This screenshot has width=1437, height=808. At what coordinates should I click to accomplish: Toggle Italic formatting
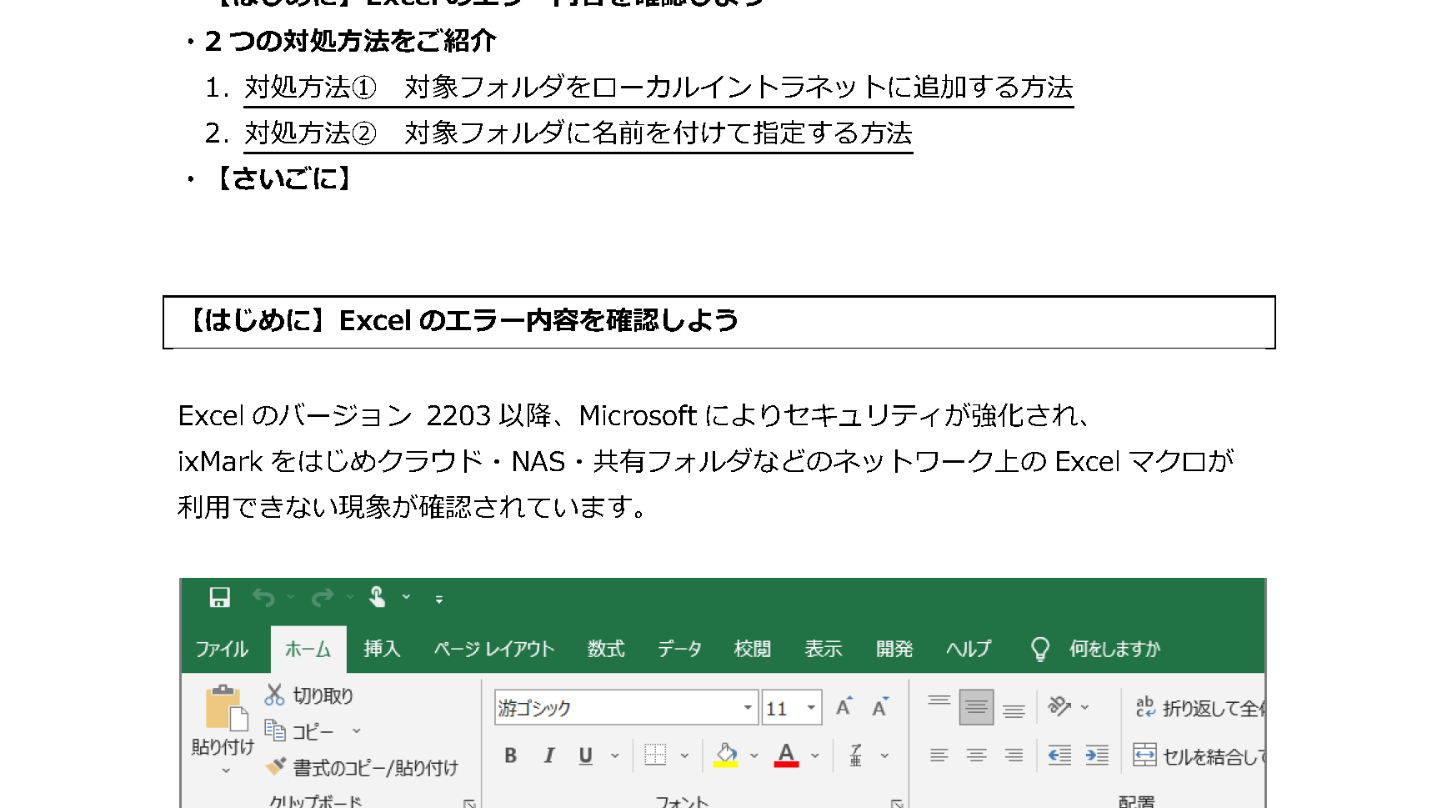[548, 755]
